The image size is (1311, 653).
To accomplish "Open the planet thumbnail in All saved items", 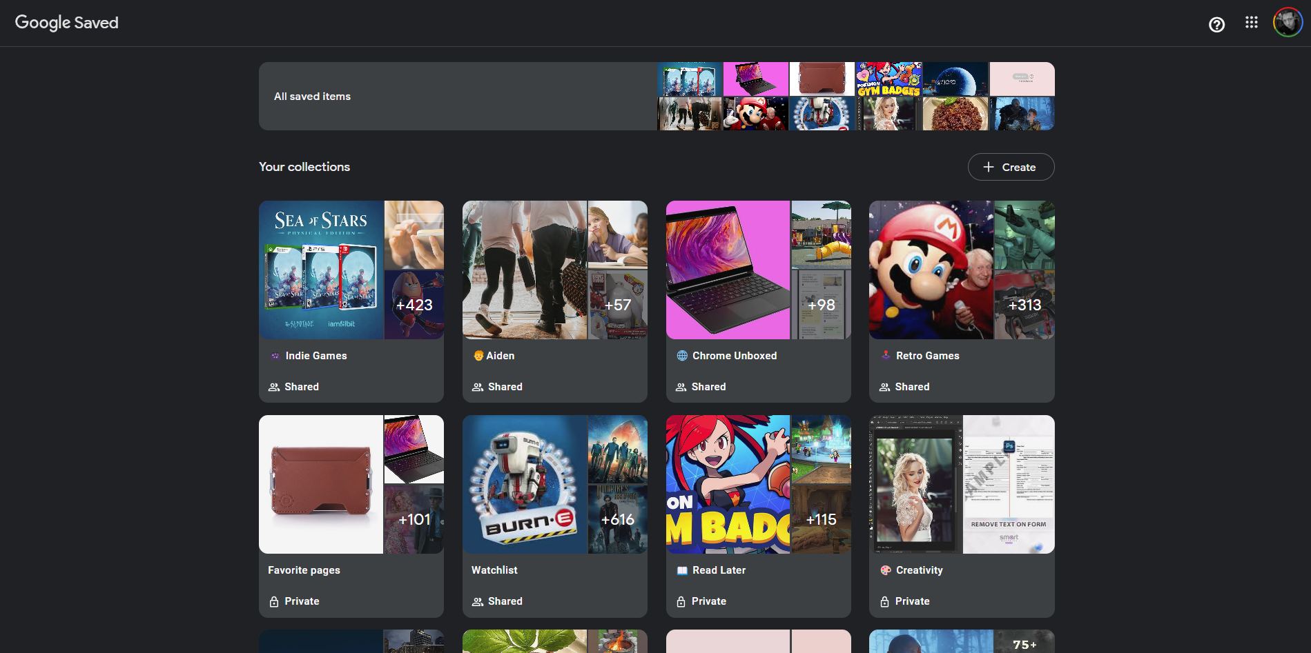I will 955,79.
